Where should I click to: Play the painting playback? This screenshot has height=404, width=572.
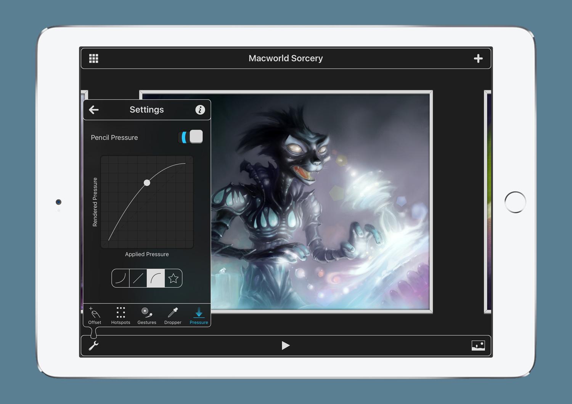tap(286, 345)
